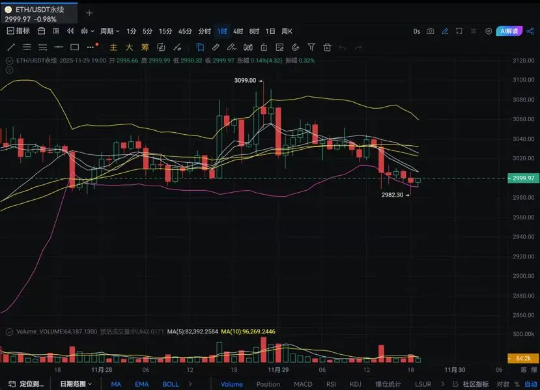Toggle the 大 indicator button
Screen dimensions: 540x390
click(129, 47)
